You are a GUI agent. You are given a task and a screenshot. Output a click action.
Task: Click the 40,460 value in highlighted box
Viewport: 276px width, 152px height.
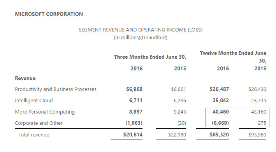(221, 112)
